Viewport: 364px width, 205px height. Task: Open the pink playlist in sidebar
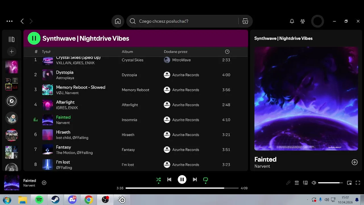12,67
